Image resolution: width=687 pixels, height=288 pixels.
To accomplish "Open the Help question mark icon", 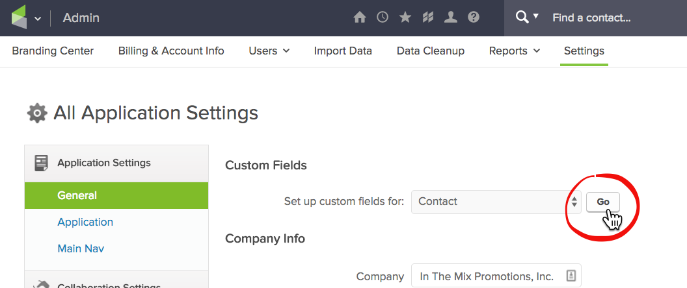I will coord(473,18).
